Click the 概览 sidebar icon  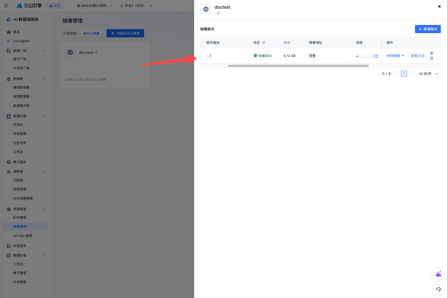(x=9, y=32)
